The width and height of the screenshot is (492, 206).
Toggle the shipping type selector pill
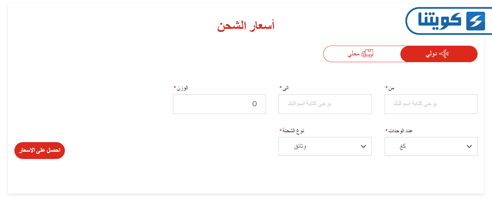pyautogui.click(x=400, y=54)
